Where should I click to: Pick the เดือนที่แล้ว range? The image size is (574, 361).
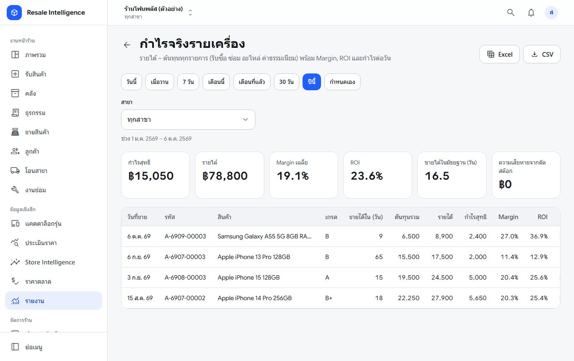point(252,82)
